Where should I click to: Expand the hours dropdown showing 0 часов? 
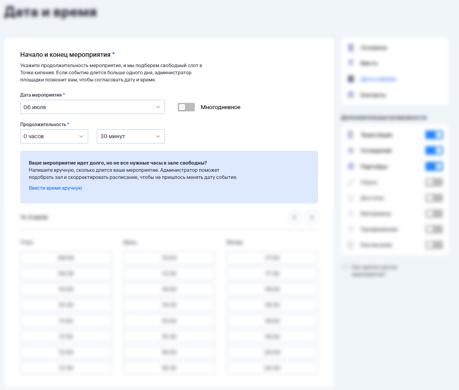click(54, 136)
